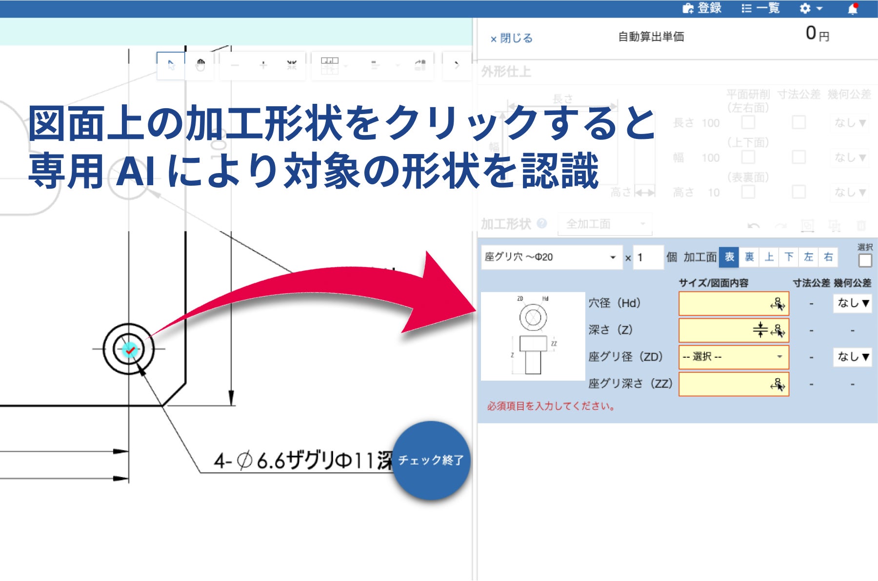This screenshot has height=581, width=878.
Task: Click the undo arrow in 加工形状 row
Action: click(x=754, y=225)
